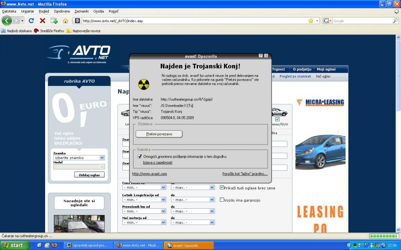Image resolution: width=401 pixels, height=250 pixels.
Task: Expand Letnik 1.registracije max dropdown
Action: tap(193, 200)
